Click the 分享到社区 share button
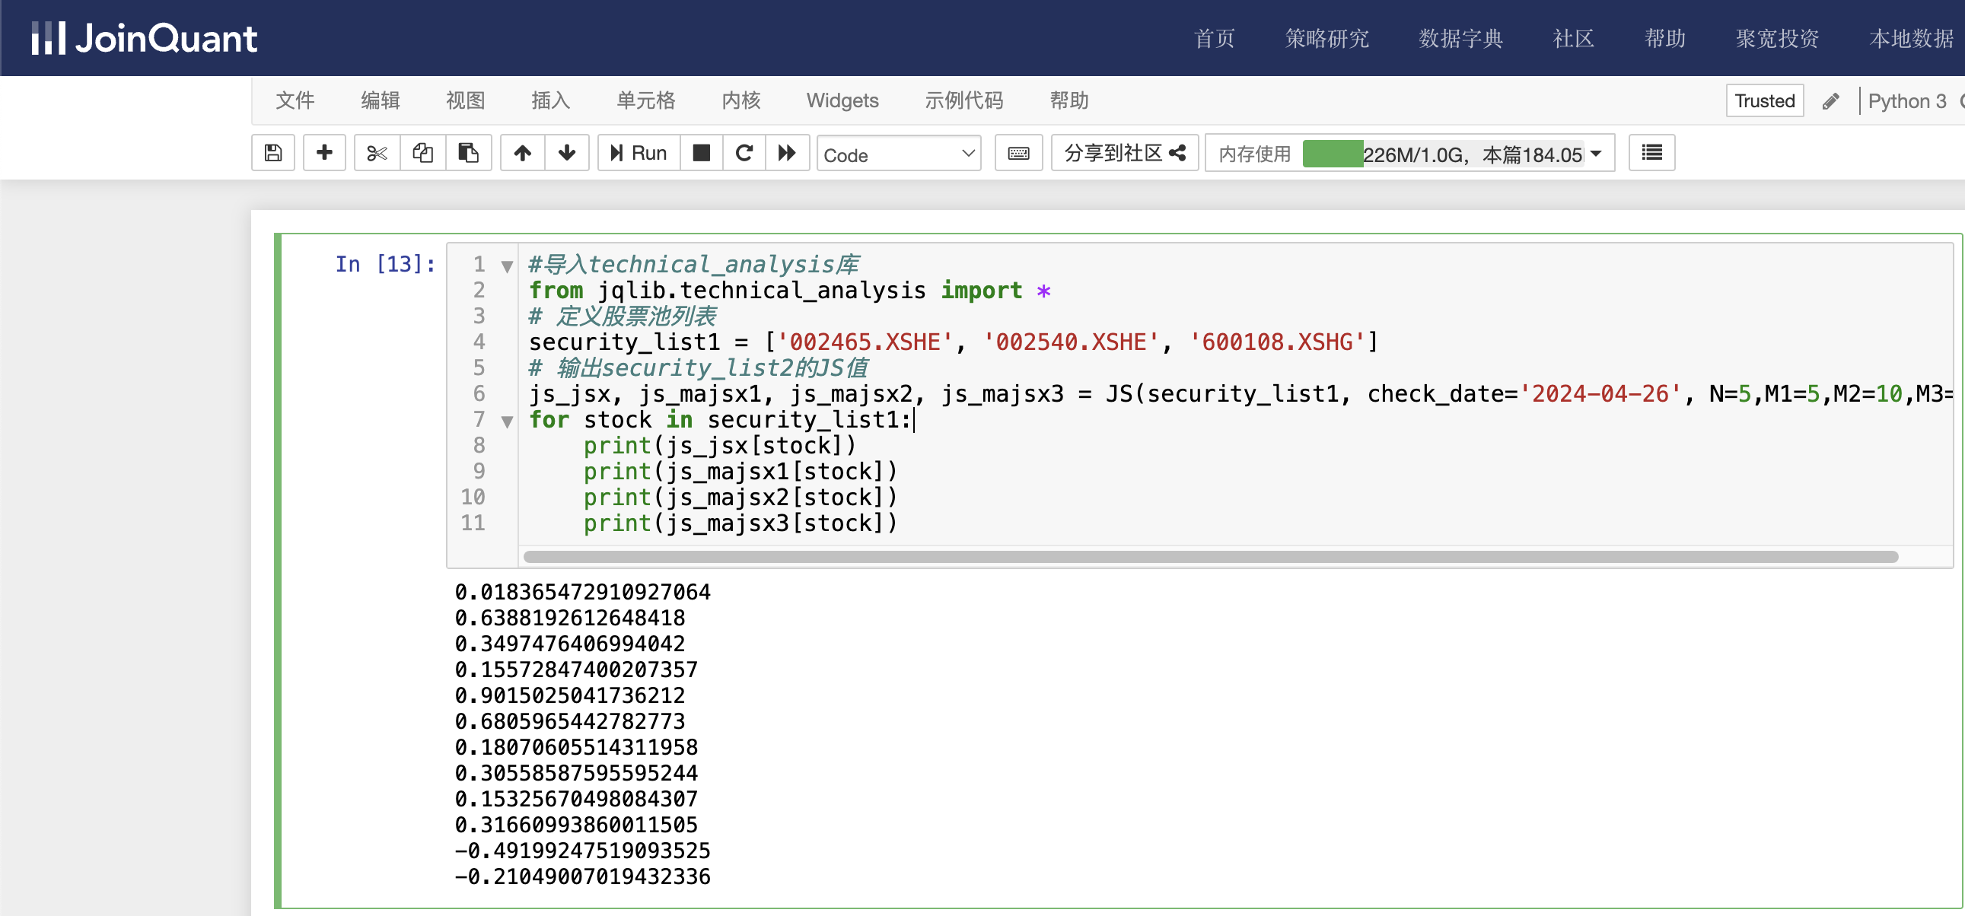The width and height of the screenshot is (1965, 916). [1124, 154]
